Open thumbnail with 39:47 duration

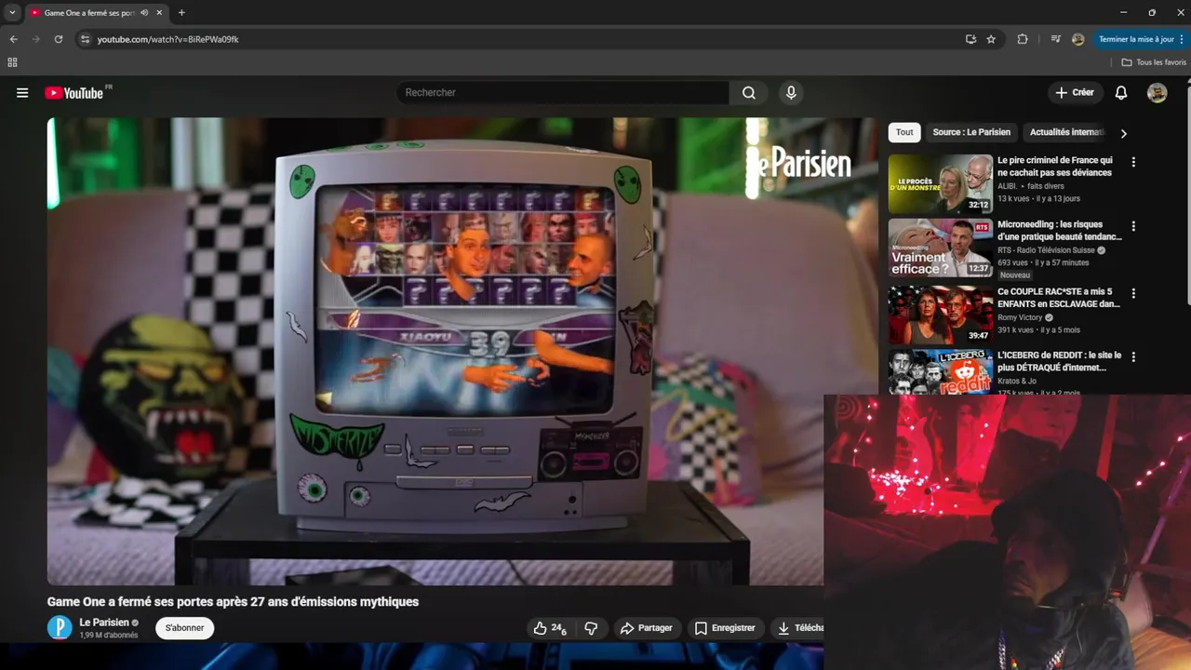pos(940,315)
